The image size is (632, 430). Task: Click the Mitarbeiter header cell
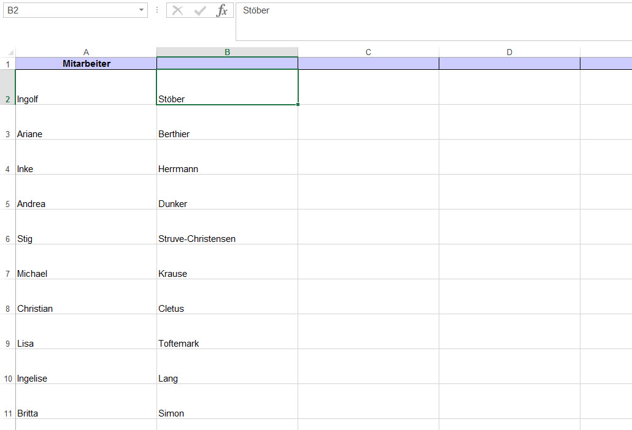86,64
